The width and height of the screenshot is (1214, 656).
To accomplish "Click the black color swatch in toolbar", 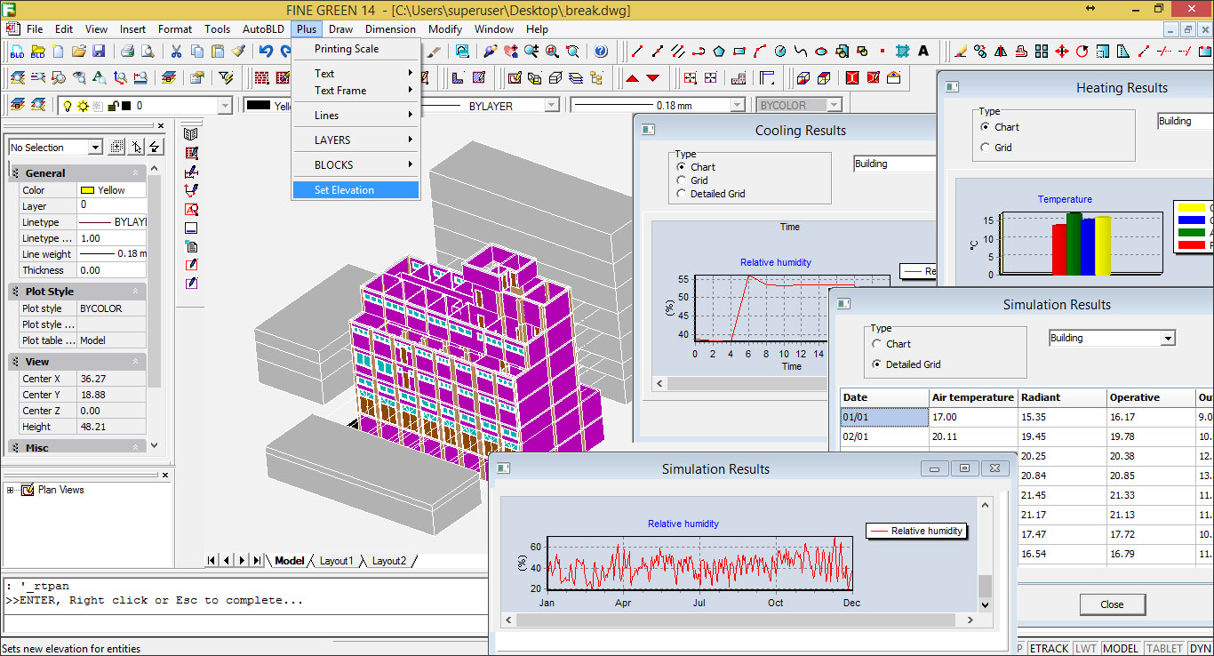I will 259,106.
